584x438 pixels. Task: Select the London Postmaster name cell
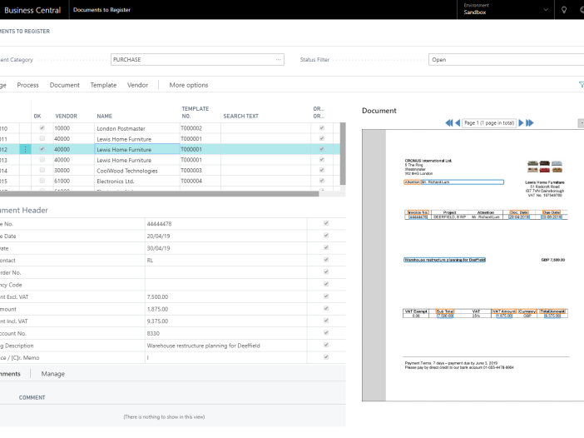click(x=137, y=128)
